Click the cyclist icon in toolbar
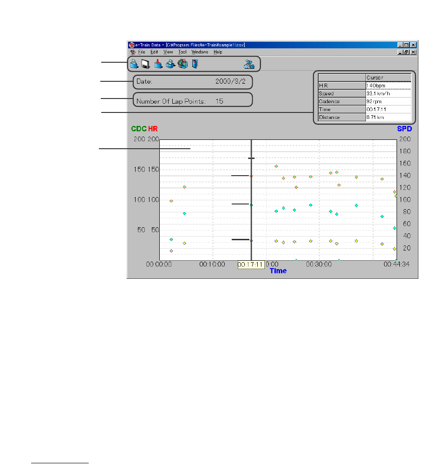This screenshot has height=474, width=443. pyautogui.click(x=249, y=64)
